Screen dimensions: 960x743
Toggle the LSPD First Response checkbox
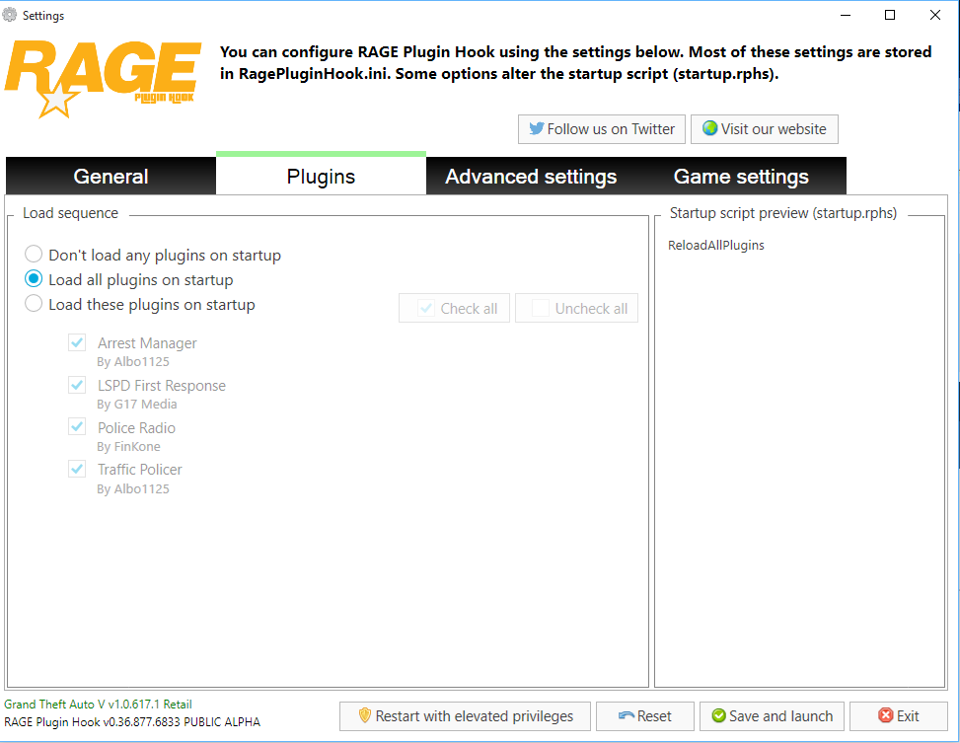77,385
